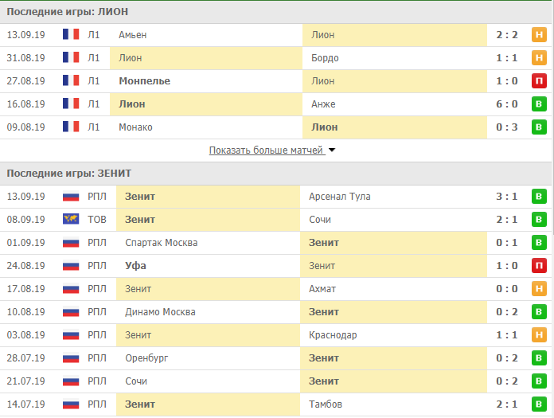Select team Спартак Москва
The image size is (554, 418).
pos(161,242)
